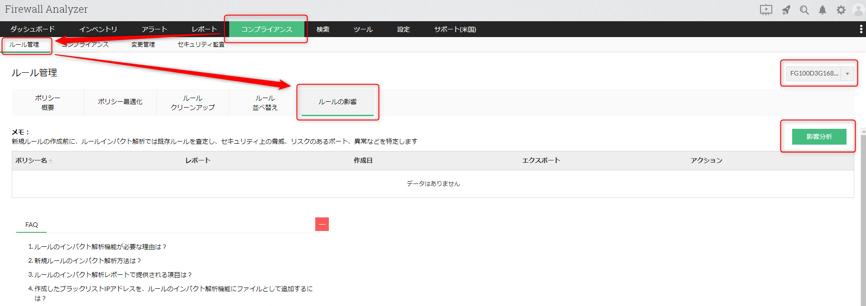Open the サポート(米国) menu
866x306 pixels.
point(455,29)
